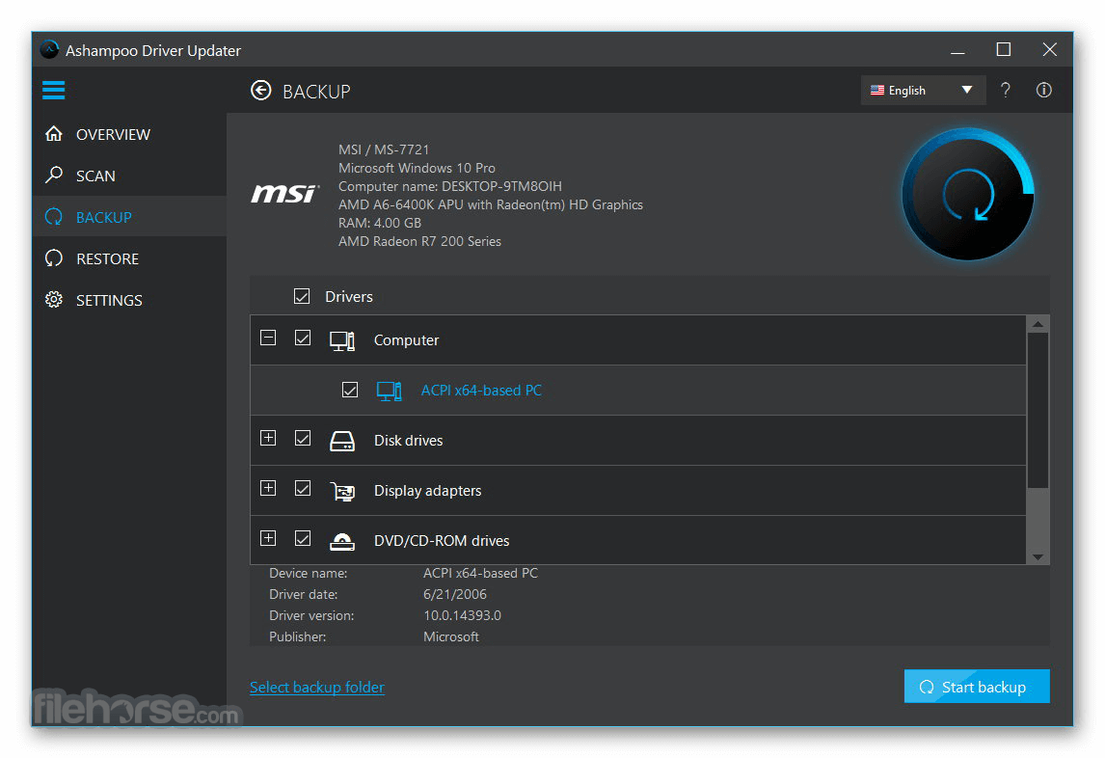The width and height of the screenshot is (1105, 758).
Task: Select BACKUP in the sidebar
Action: pos(103,217)
